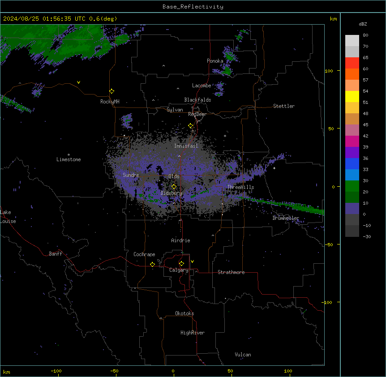Click the Lake Louise label

tap(7, 217)
